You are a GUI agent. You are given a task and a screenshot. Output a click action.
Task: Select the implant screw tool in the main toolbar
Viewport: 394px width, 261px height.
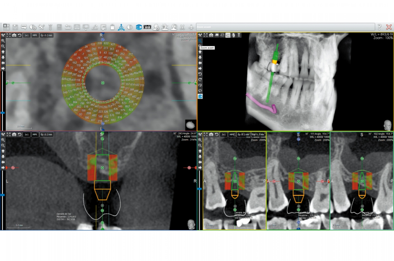[x=50, y=27]
